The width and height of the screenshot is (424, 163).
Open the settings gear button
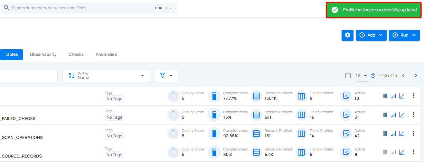[347, 35]
